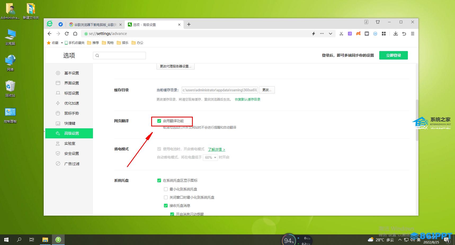Disable the 启用翻译功能 checkbox

pos(159,121)
